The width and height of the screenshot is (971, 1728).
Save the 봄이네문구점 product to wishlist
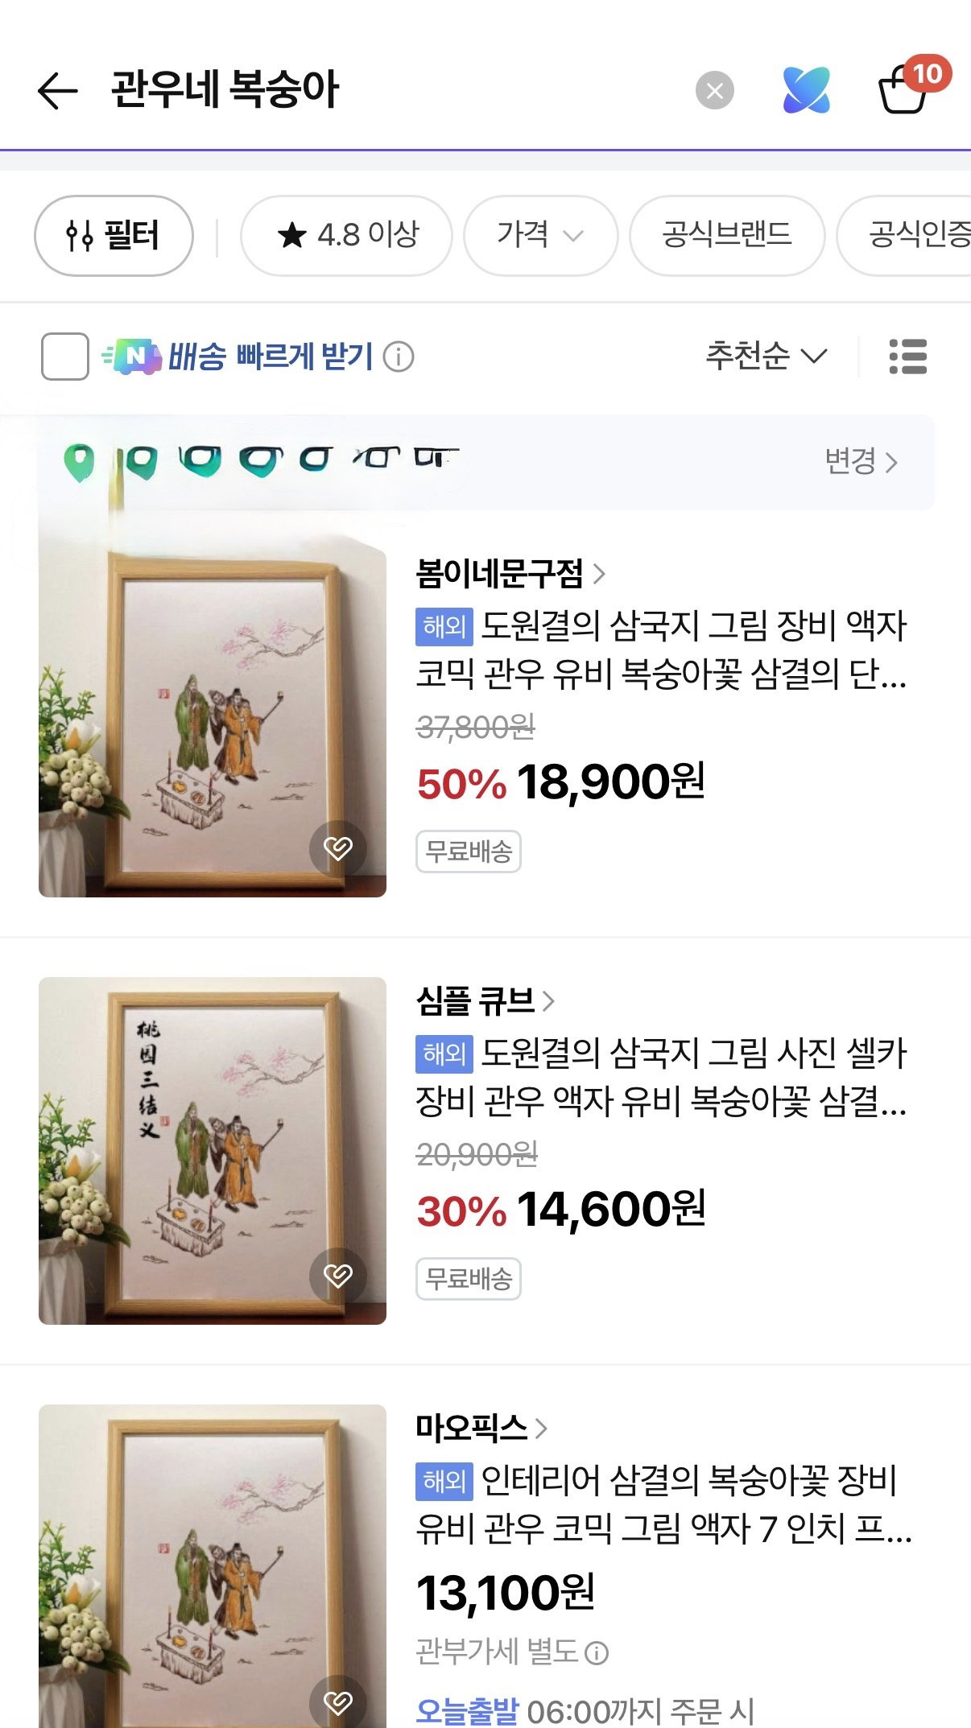[338, 848]
